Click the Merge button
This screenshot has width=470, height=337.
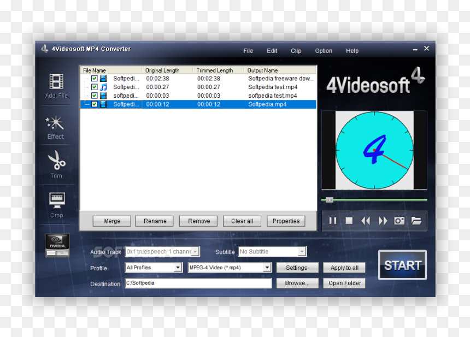(x=112, y=221)
